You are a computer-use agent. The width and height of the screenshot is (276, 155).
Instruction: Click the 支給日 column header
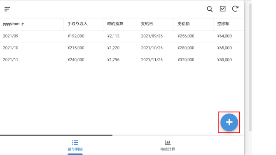point(147,24)
